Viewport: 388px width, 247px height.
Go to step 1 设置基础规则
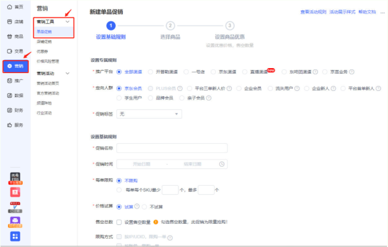111,26
